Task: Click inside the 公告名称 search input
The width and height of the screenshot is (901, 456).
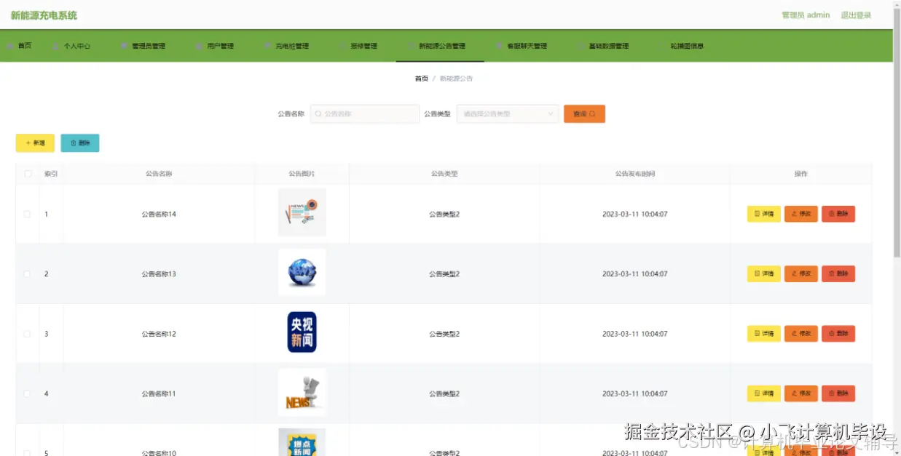Action: pyautogui.click(x=364, y=113)
